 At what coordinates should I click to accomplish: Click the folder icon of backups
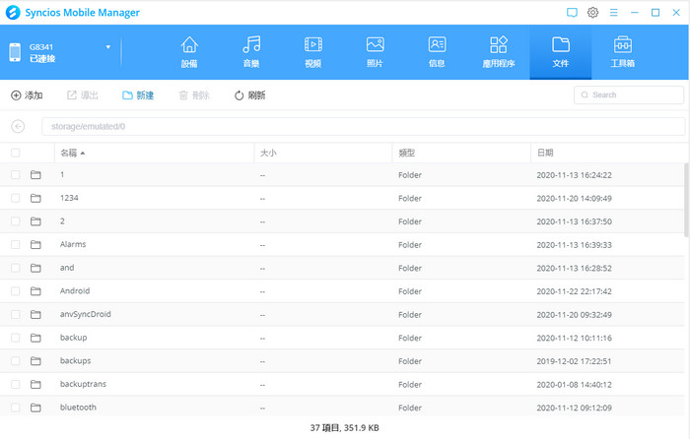[x=35, y=361]
